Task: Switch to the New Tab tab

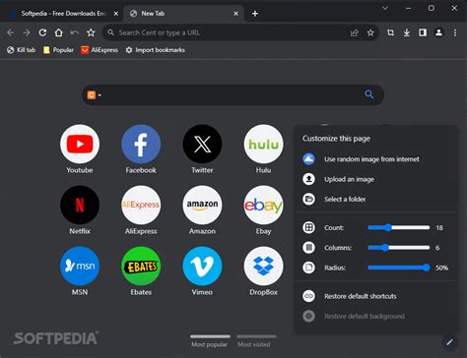Action: pos(183,14)
